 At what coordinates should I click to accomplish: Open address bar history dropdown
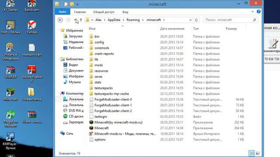point(190,20)
